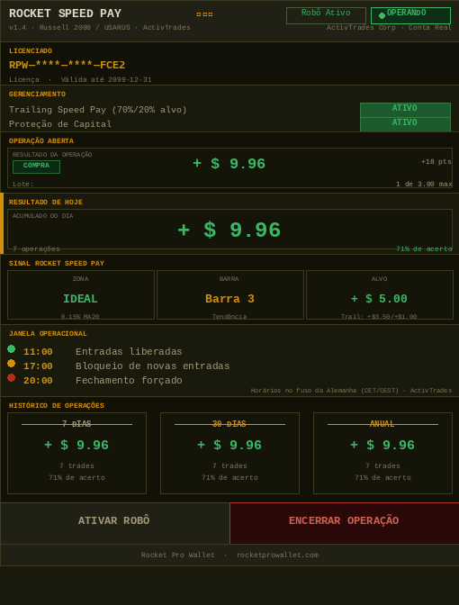Select the 7 DIAS history card
The height and width of the screenshot is (605, 459).
[76, 453]
